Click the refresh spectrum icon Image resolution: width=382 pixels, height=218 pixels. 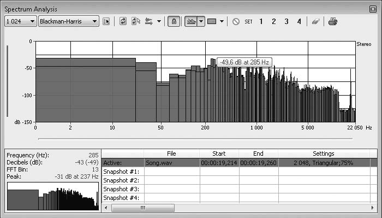coord(123,21)
